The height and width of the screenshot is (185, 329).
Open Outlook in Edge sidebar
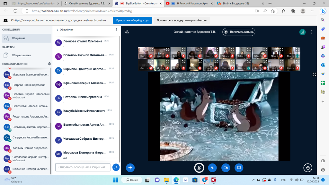(x=323, y=65)
